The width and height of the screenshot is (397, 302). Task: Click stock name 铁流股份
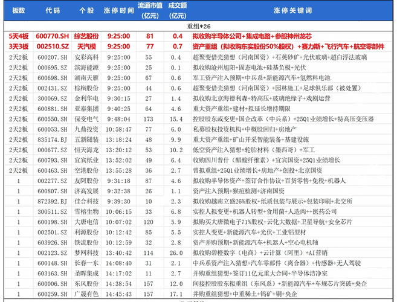(x=86, y=243)
